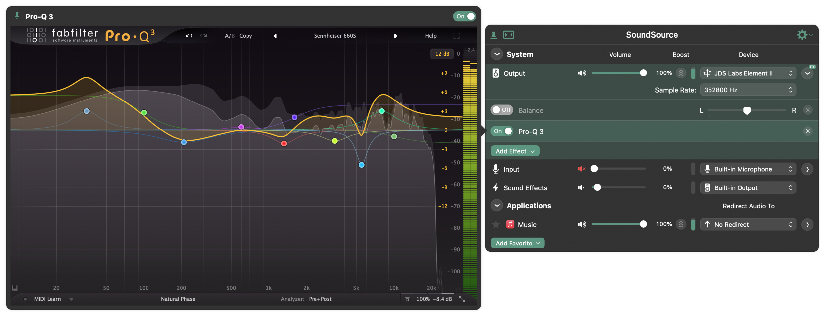
Task: Click the pin icon beside Pro-Q 3 title
Action: [17, 16]
